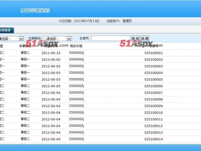Click the current user 管理员 label
201x151 pixels.
pos(127,21)
